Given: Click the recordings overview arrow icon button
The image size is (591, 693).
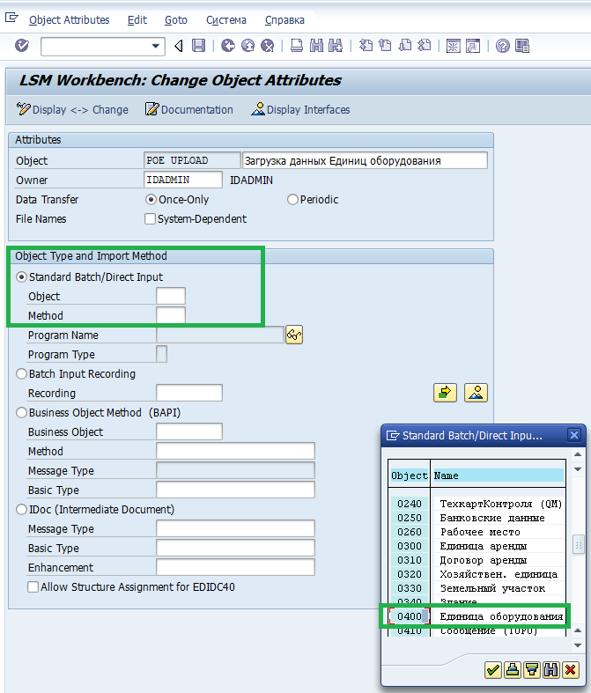Looking at the screenshot, I should pos(445,393).
